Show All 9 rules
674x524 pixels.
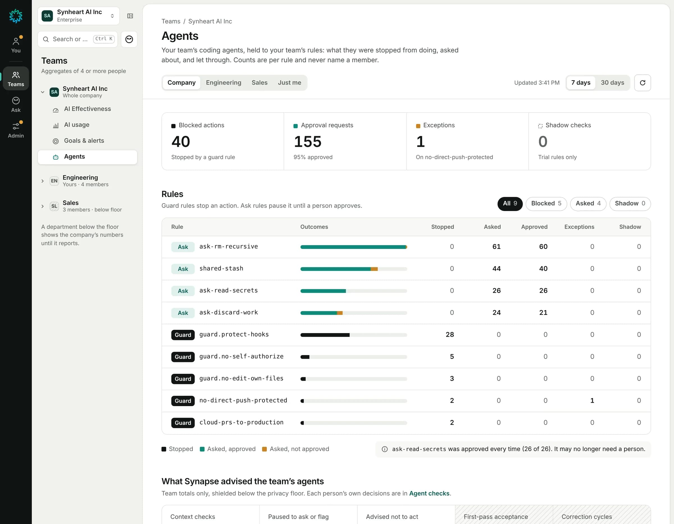click(509, 203)
